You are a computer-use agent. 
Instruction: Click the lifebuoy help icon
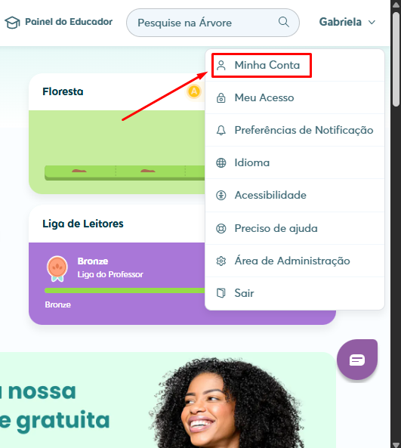coord(221,228)
